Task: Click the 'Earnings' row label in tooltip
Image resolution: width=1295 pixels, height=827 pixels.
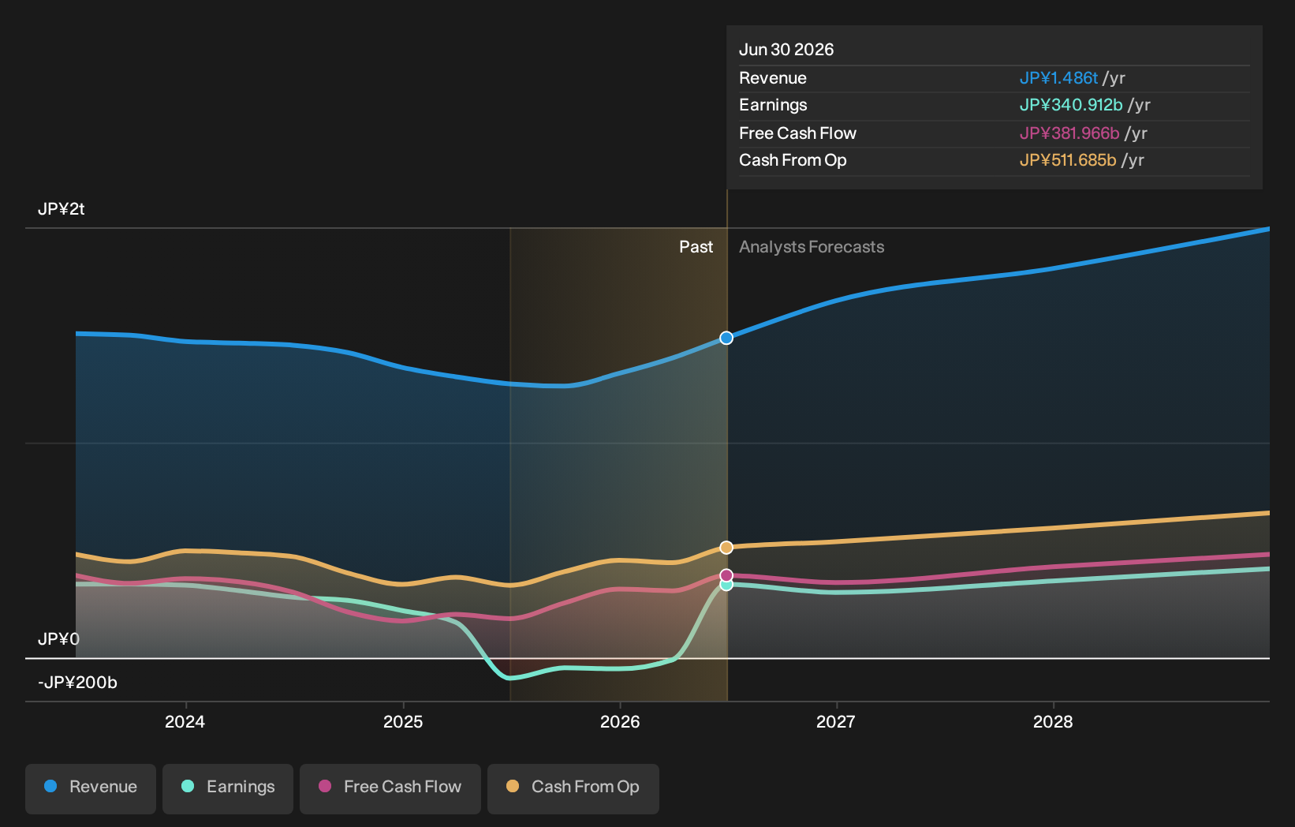Action: [773, 105]
